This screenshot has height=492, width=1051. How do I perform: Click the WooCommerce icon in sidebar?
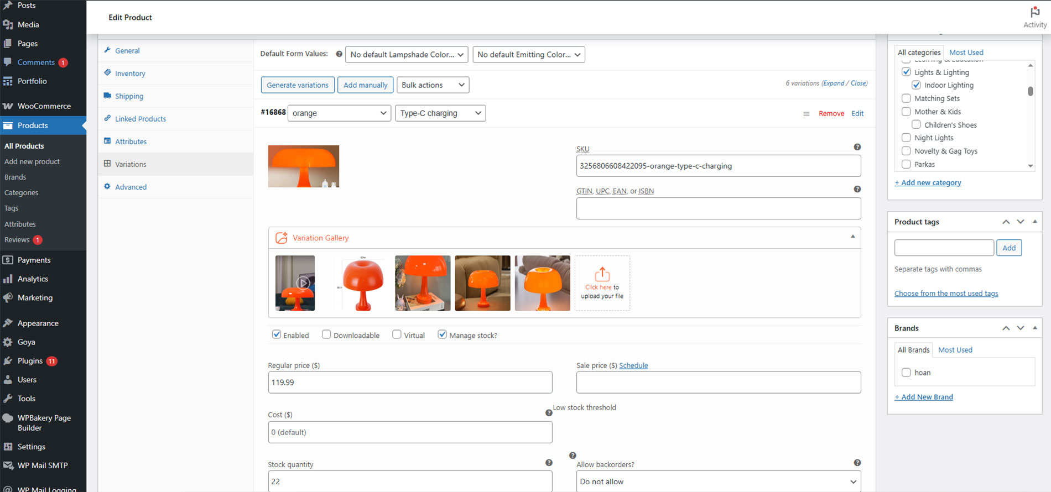click(x=8, y=106)
